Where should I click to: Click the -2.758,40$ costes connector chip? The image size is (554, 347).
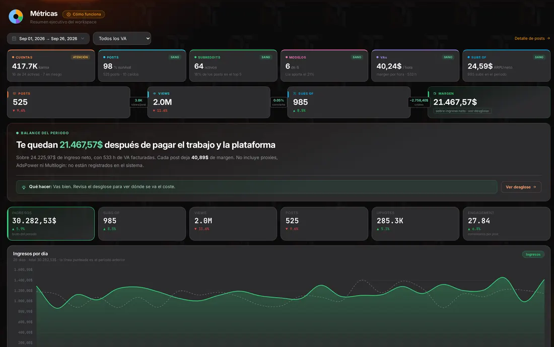[x=419, y=102]
